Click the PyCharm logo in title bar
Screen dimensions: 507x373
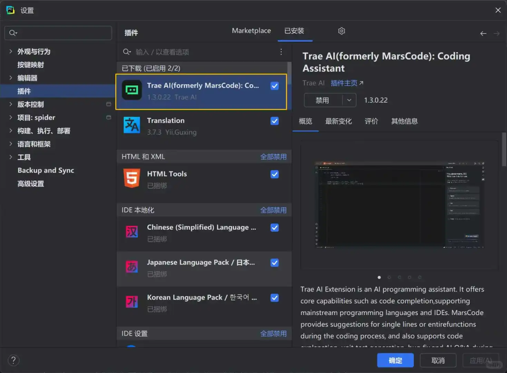coord(10,10)
